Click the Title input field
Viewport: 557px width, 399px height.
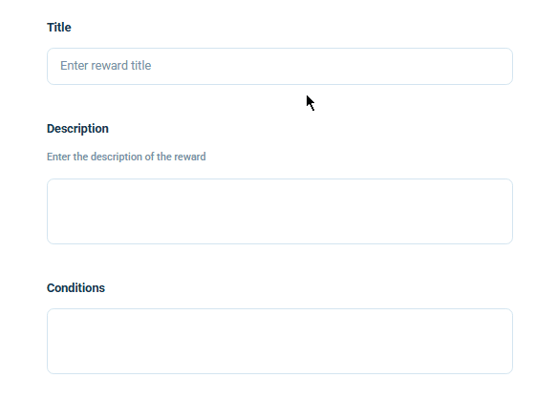(x=280, y=67)
